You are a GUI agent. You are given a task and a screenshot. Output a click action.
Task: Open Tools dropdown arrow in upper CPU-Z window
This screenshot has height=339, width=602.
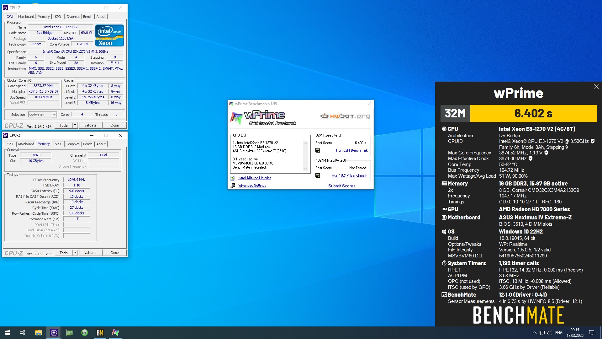click(x=75, y=125)
